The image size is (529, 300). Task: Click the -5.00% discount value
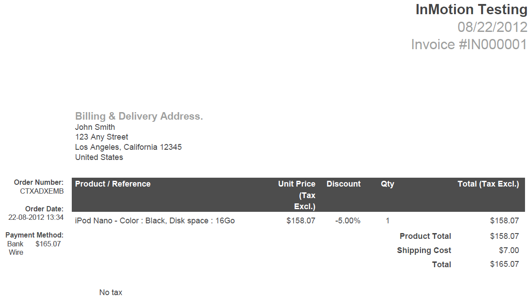(348, 221)
